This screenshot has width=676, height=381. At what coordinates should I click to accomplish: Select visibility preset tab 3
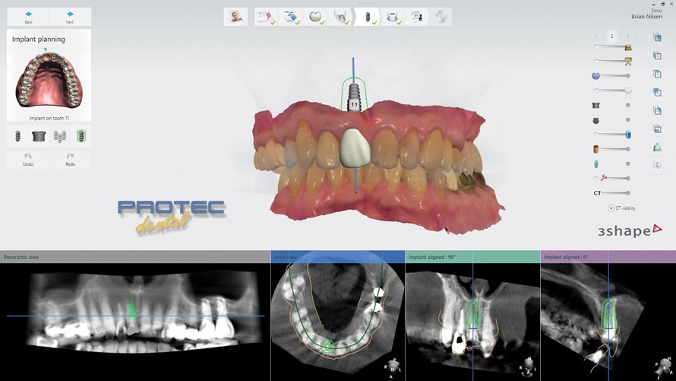click(x=628, y=37)
